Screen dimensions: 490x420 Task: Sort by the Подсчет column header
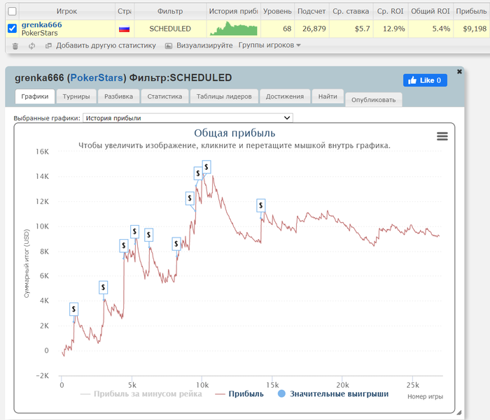click(x=311, y=11)
